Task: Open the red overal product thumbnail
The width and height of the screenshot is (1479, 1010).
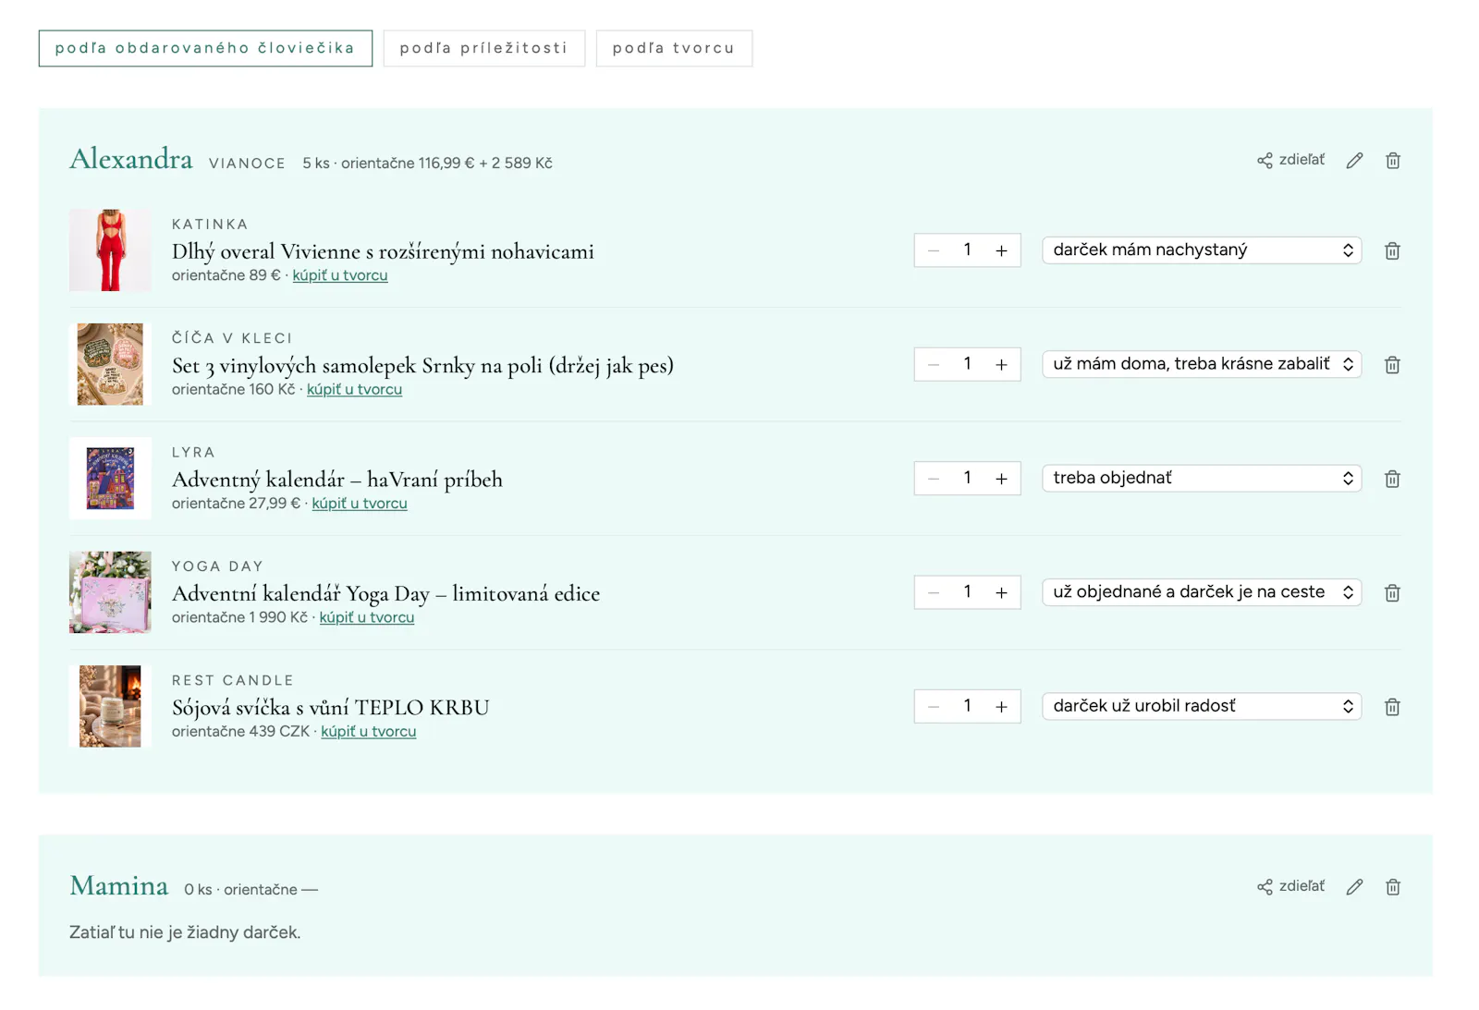Action: pyautogui.click(x=110, y=250)
